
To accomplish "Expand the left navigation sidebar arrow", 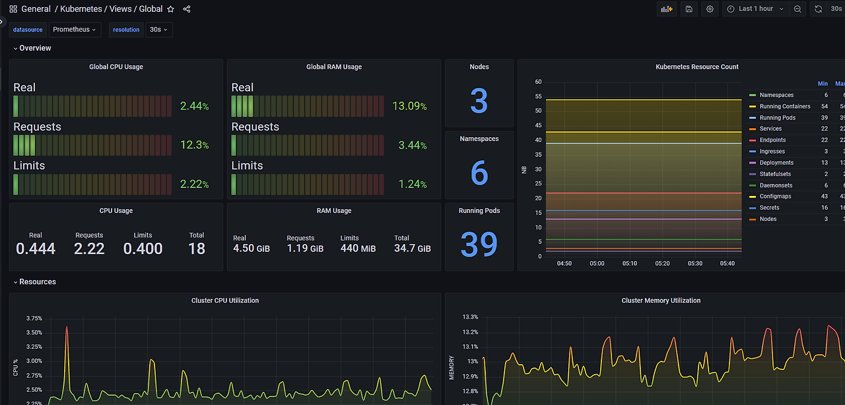I will coord(3,20).
